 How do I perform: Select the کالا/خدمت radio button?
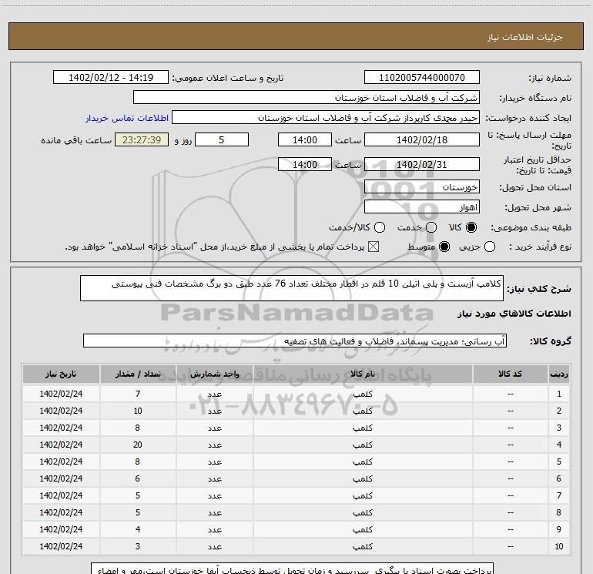380,227
